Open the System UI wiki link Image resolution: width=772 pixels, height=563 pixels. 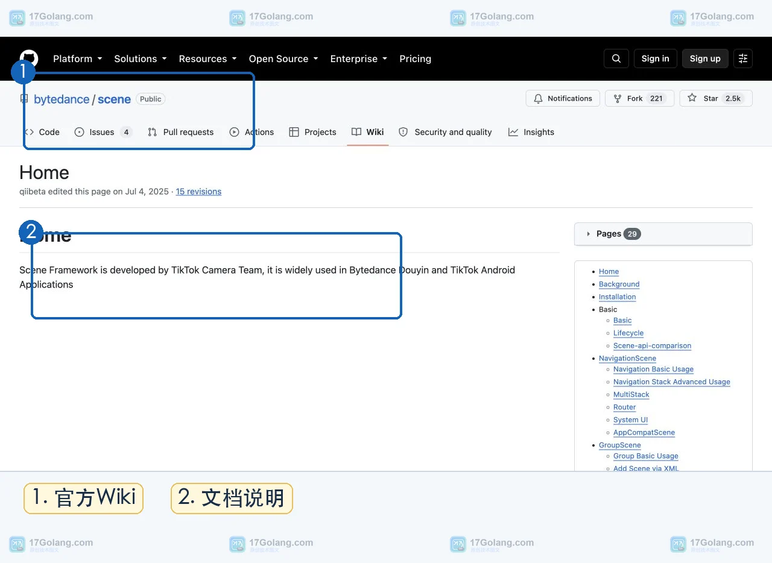coord(630,420)
